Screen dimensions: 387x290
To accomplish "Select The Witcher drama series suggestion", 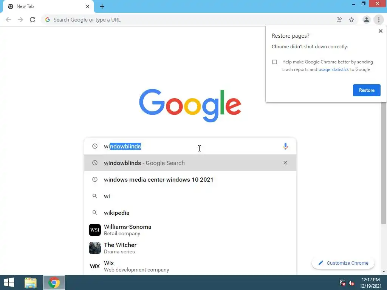I will [x=190, y=248].
